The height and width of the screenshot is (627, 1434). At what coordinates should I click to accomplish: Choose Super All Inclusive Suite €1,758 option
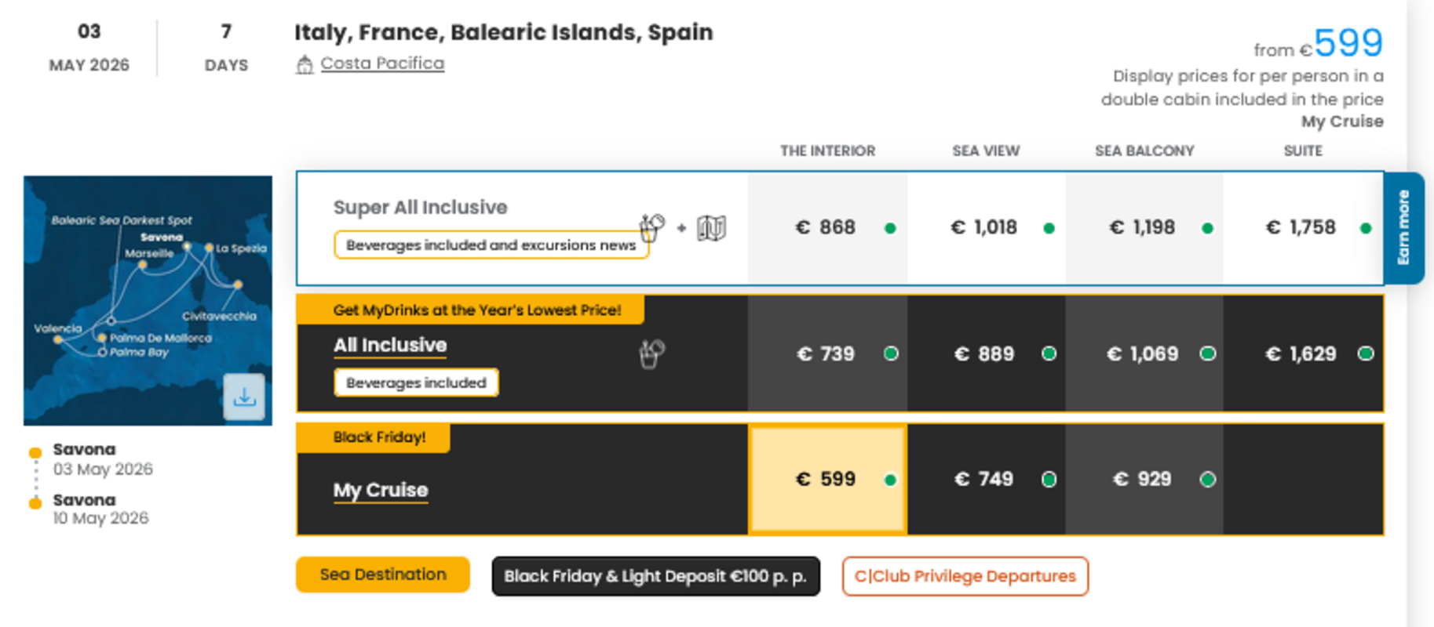click(1302, 228)
